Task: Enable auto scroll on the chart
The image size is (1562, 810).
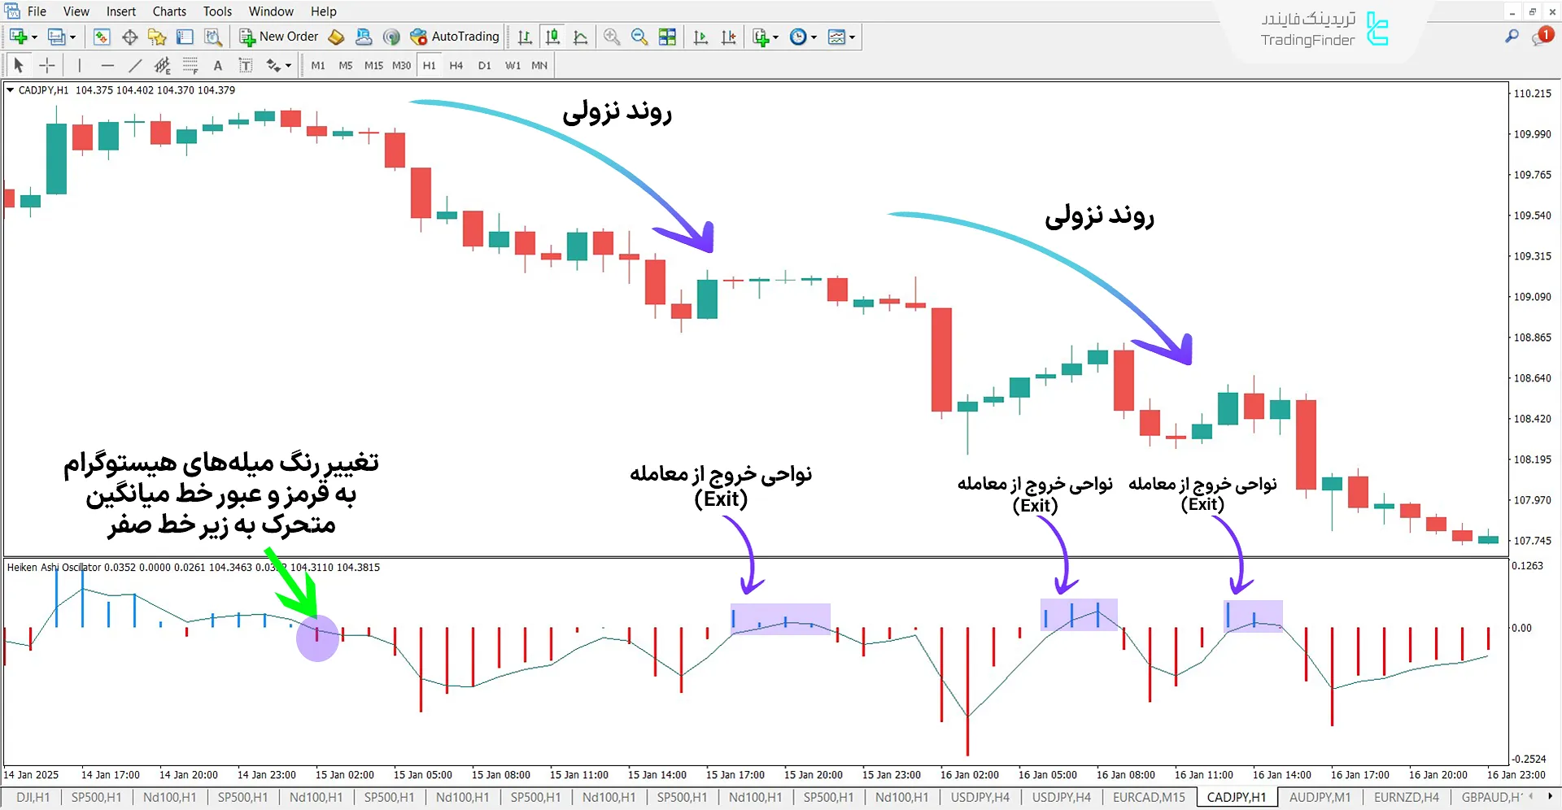Action: (700, 36)
